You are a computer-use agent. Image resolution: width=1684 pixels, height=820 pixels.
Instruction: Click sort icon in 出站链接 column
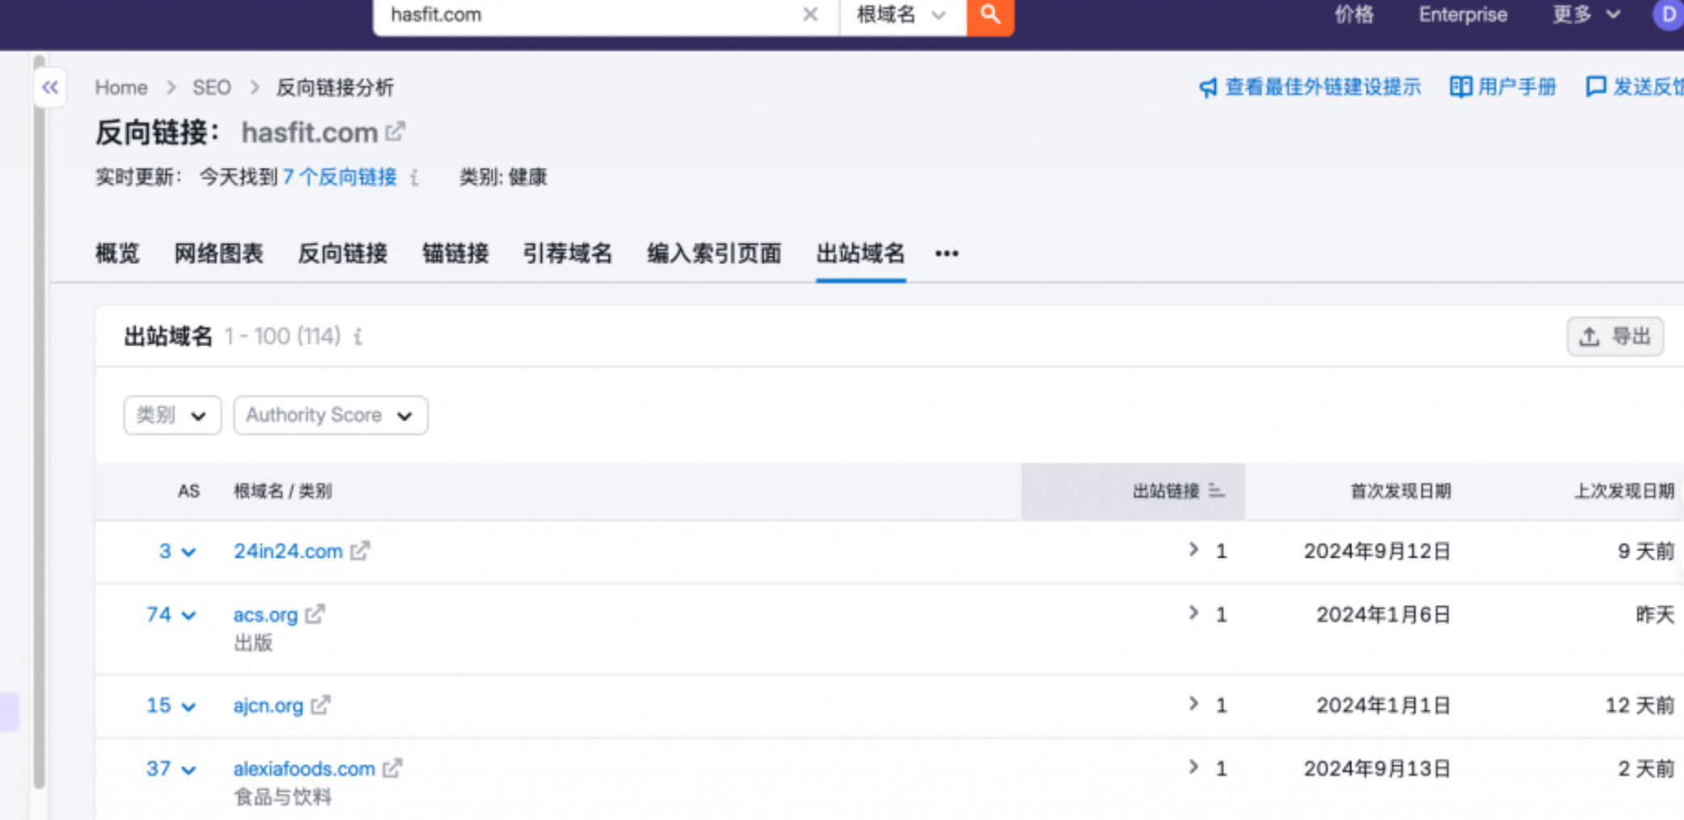coord(1216,491)
